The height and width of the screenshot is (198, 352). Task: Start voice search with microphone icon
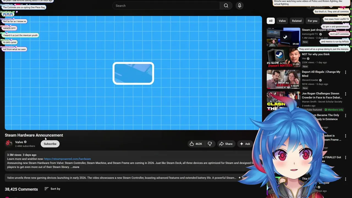(240, 6)
